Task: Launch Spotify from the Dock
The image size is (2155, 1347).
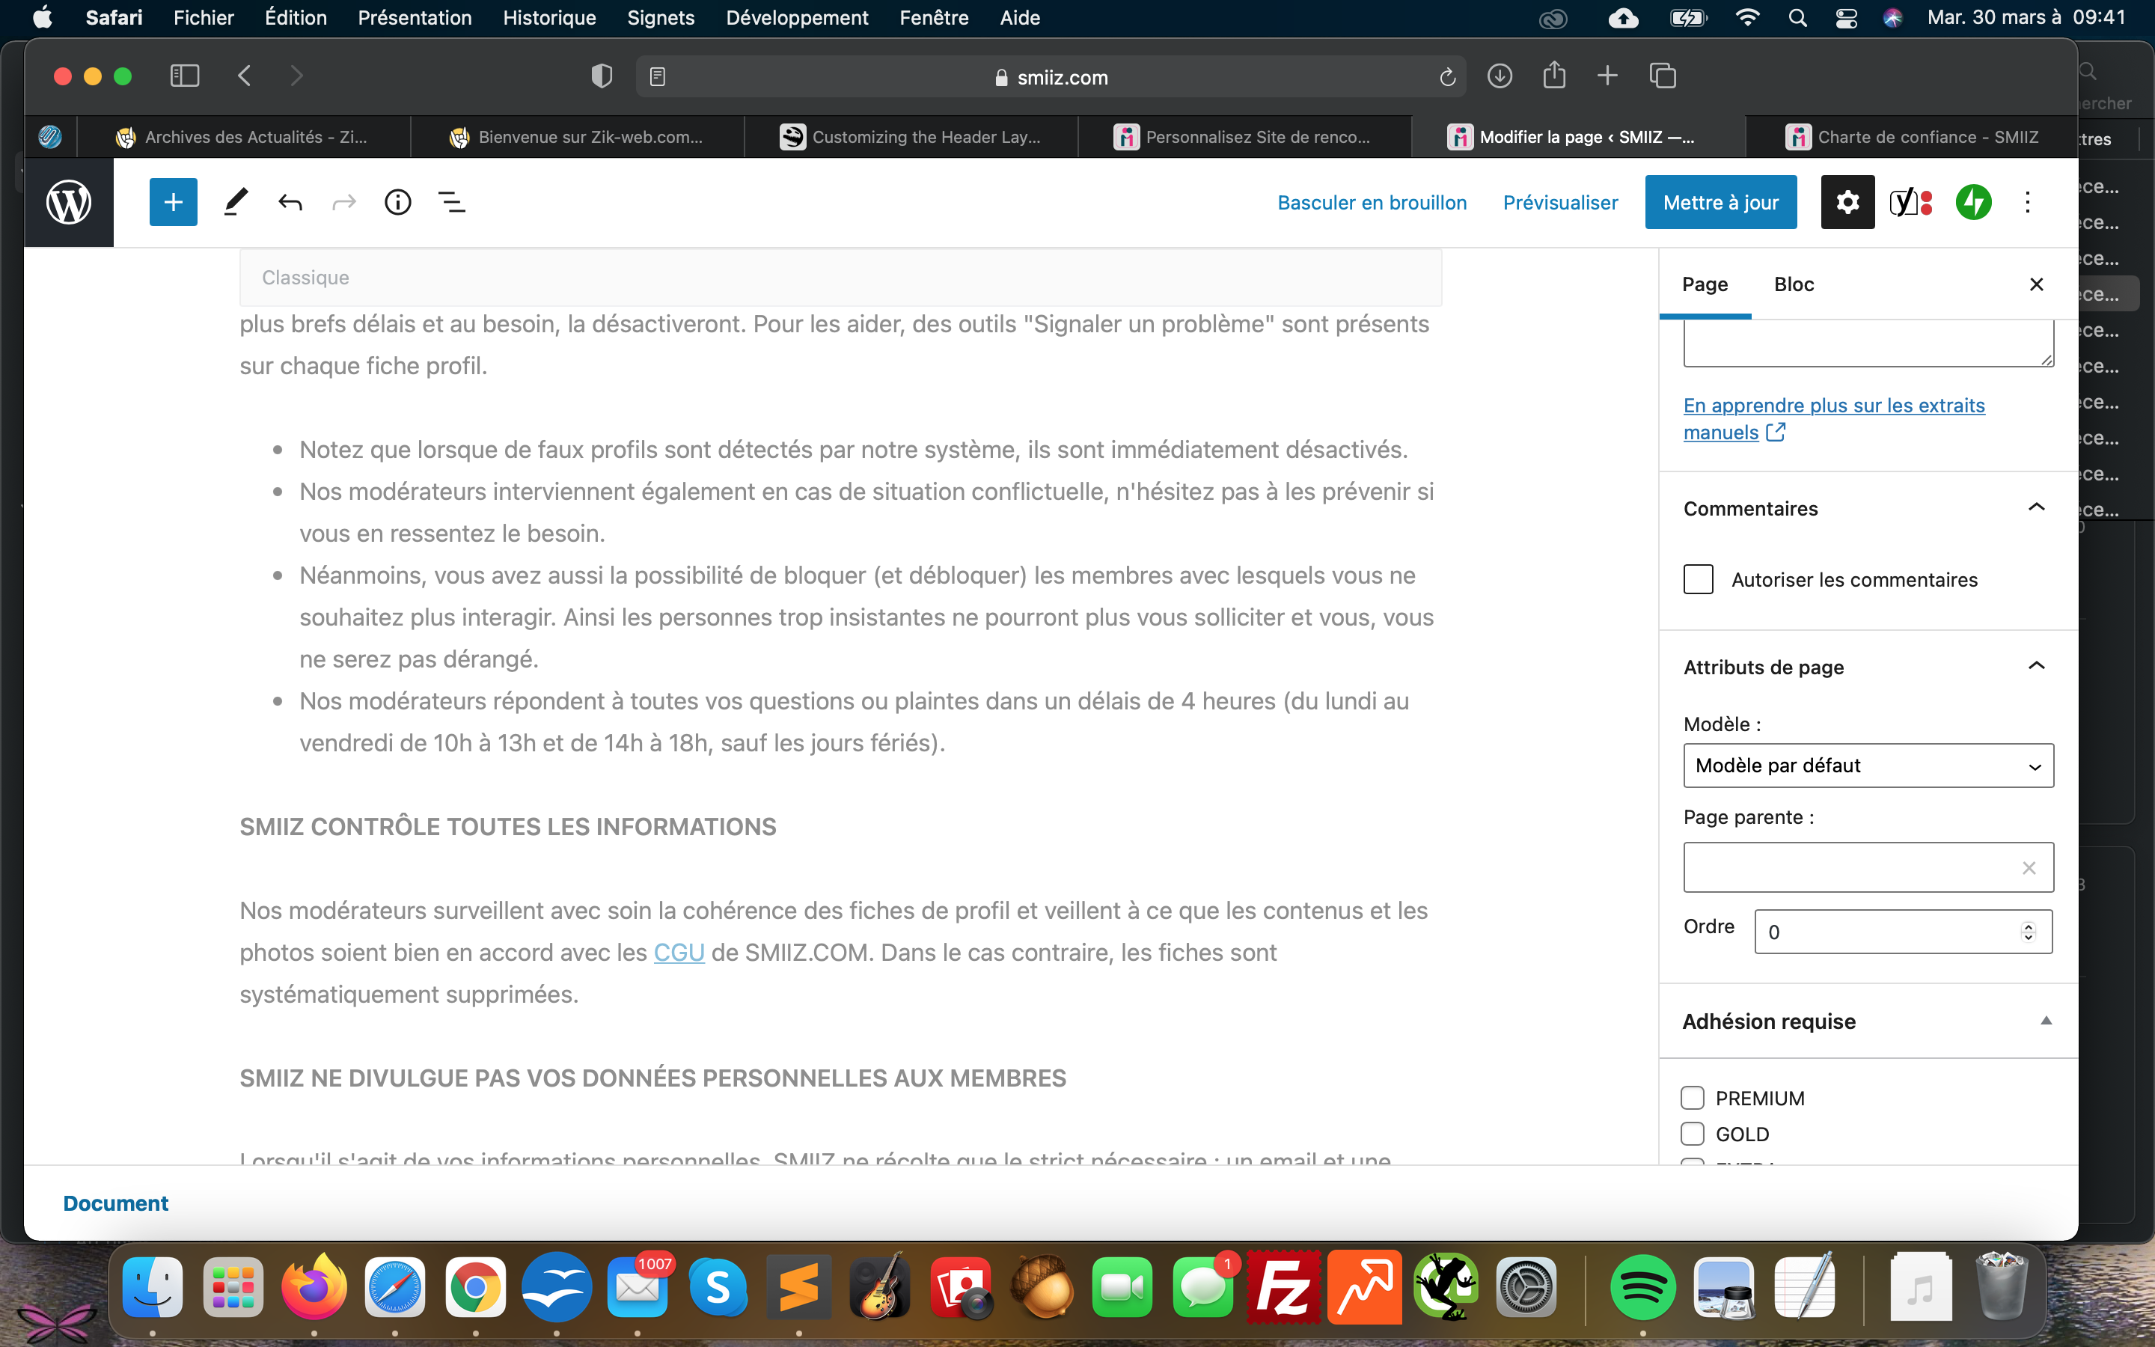Action: [1643, 1287]
